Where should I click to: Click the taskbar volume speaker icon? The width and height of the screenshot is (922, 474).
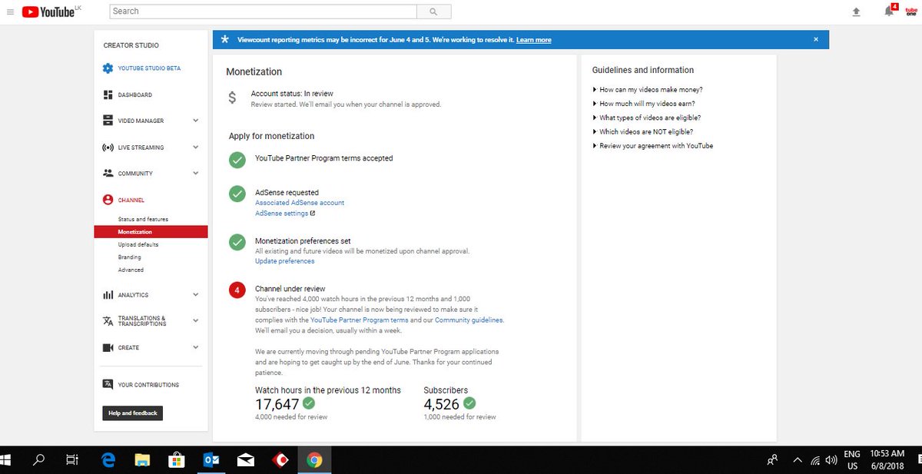[x=831, y=460]
